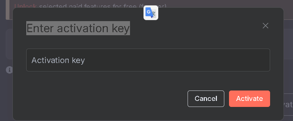This screenshot has height=121, width=293.
Task: Select the blue G translate icon
Action: 151,13
